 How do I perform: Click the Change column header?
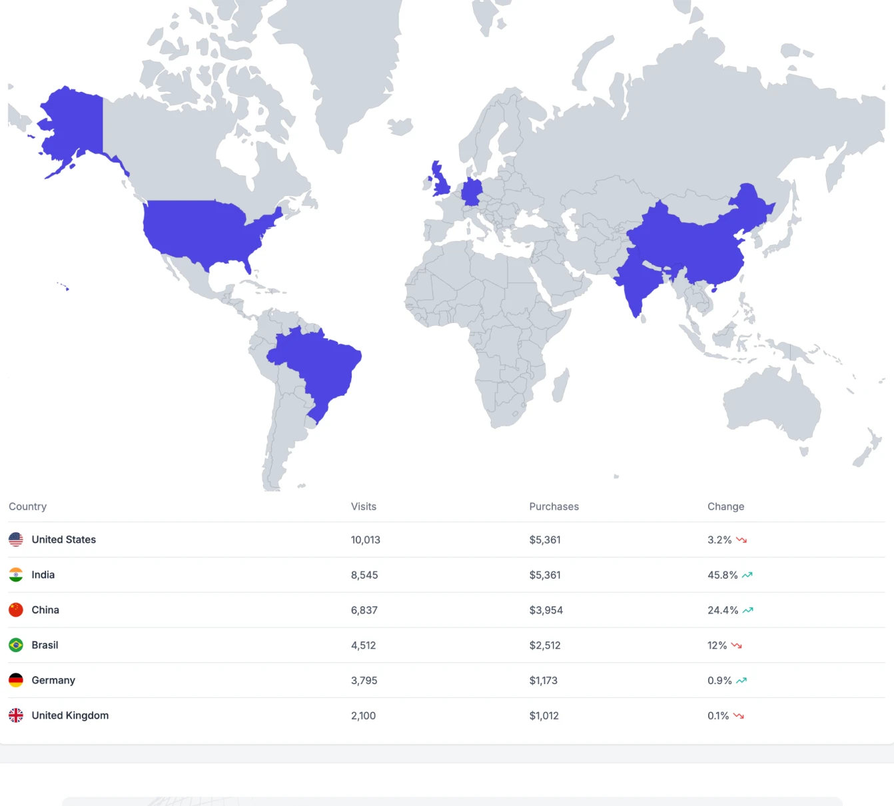pos(725,507)
